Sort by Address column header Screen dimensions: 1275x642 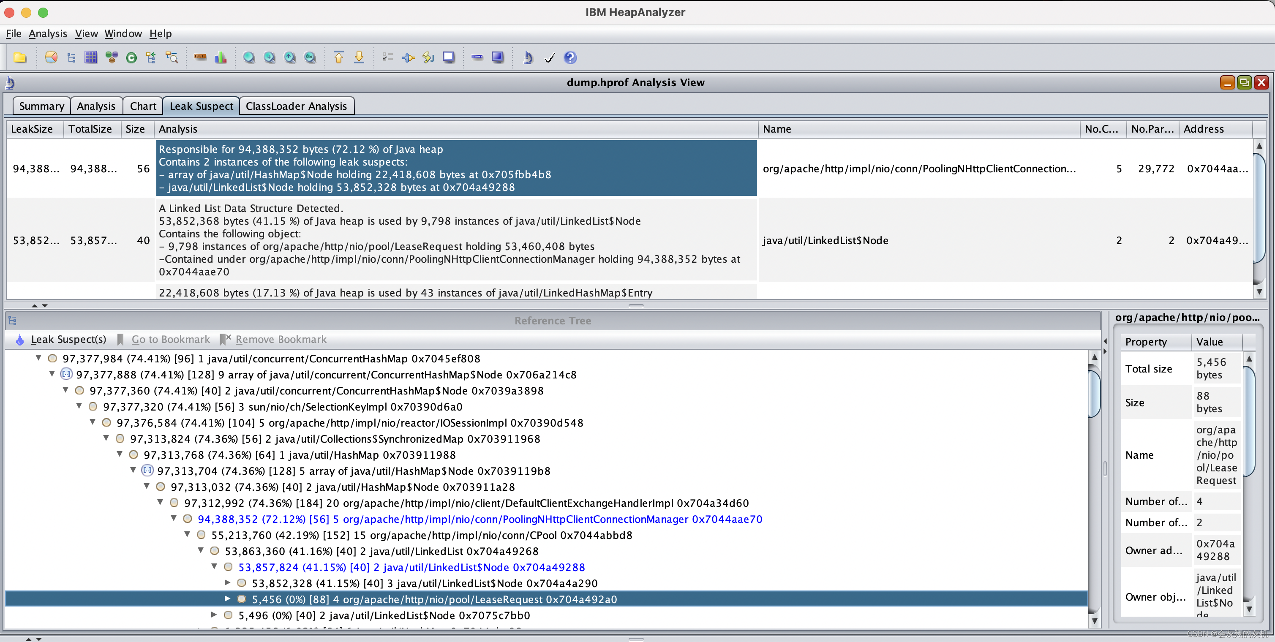point(1215,129)
